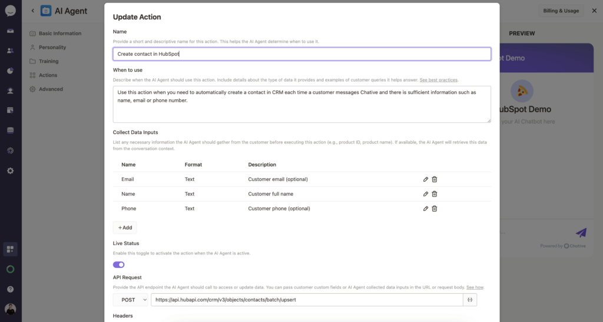Click the Powered by Chative label

tap(562, 246)
